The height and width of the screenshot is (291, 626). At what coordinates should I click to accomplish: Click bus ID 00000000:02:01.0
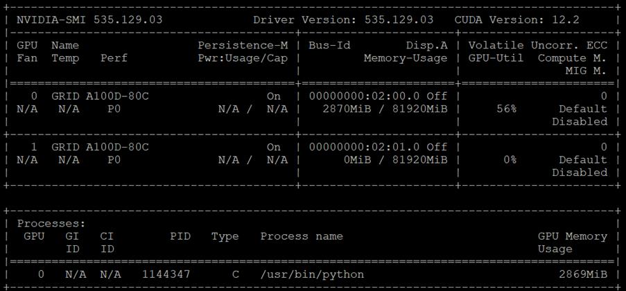364,148
